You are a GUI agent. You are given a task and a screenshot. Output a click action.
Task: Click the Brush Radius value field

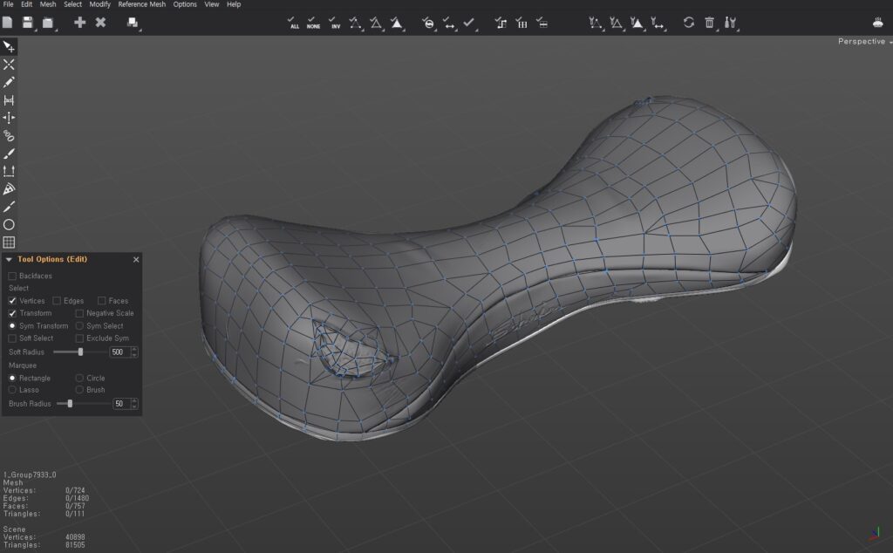[119, 404]
